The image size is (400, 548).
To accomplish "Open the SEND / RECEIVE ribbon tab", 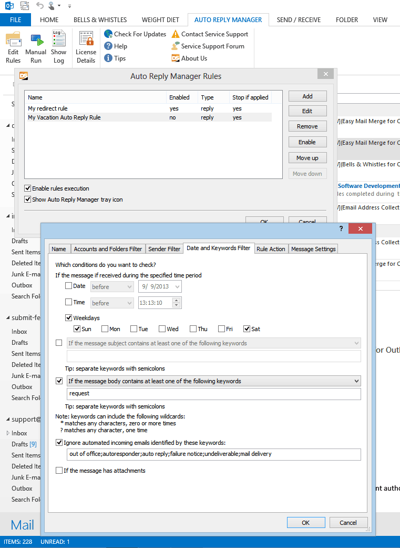I will tap(299, 20).
